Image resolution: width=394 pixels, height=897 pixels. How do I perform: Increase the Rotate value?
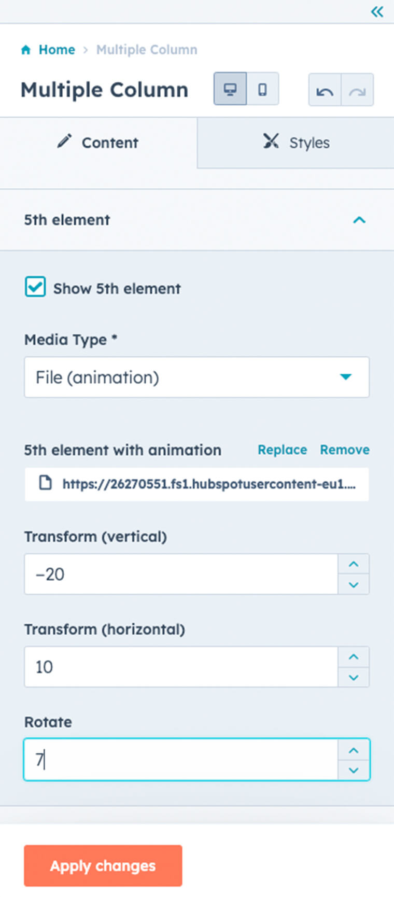354,750
